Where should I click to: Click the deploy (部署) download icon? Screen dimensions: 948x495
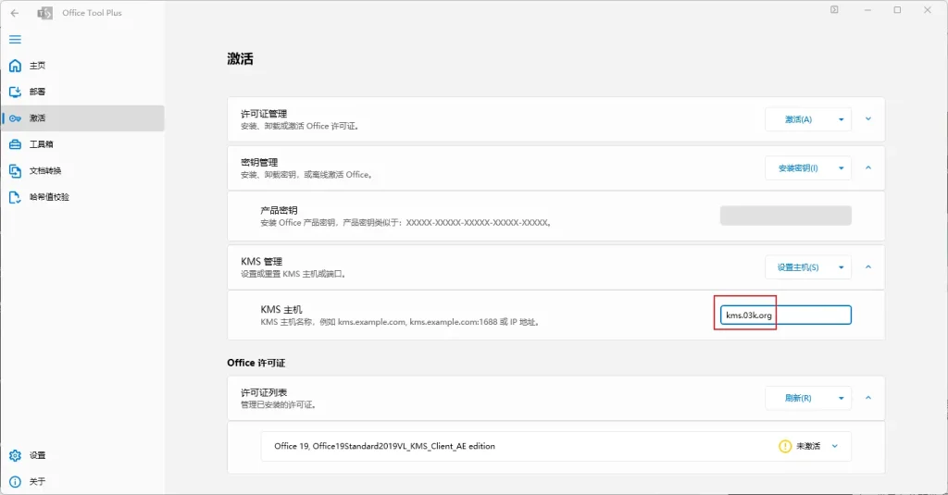click(15, 92)
